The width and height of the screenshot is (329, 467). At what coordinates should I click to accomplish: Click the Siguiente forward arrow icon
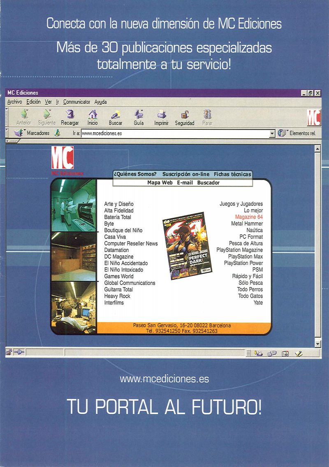(47, 114)
